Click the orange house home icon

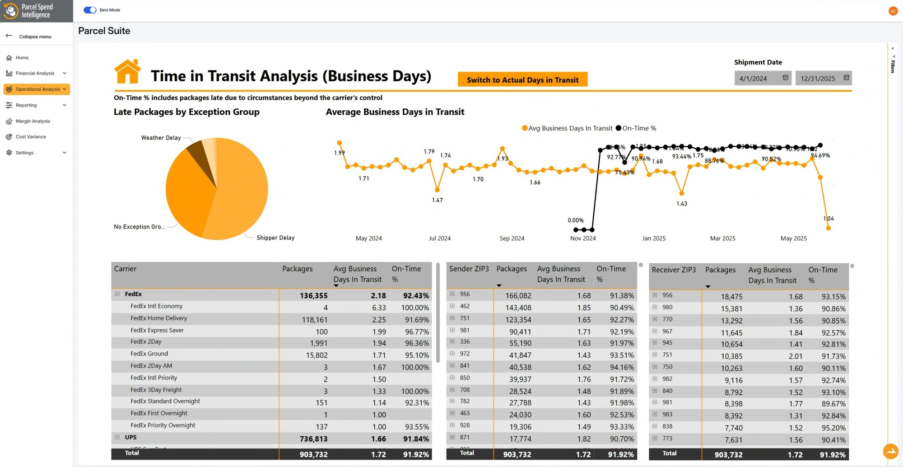click(x=127, y=71)
